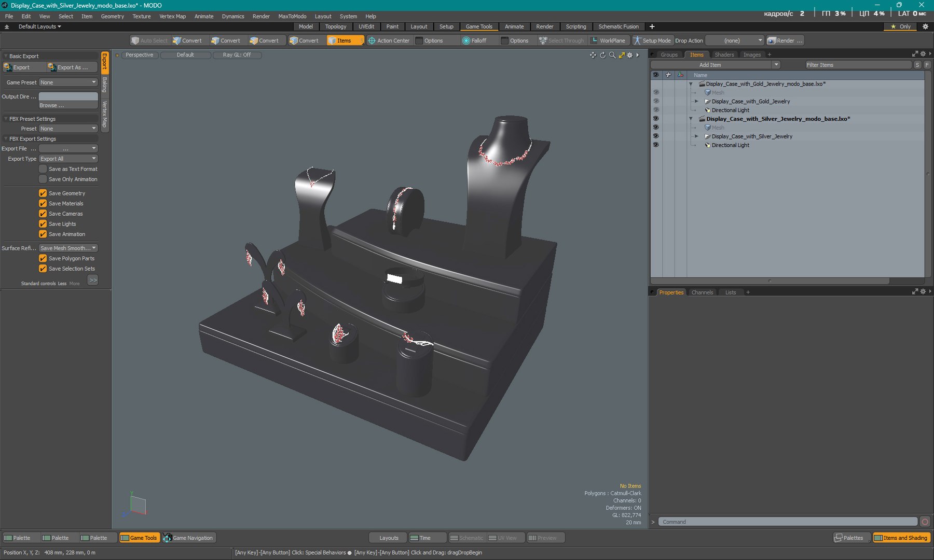Maximize the 3D viewport with the orange arrow icon
Viewport: 934px width, 560px height.
[x=622, y=55]
